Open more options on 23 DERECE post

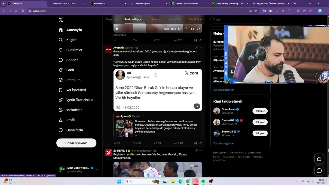tap(201, 151)
